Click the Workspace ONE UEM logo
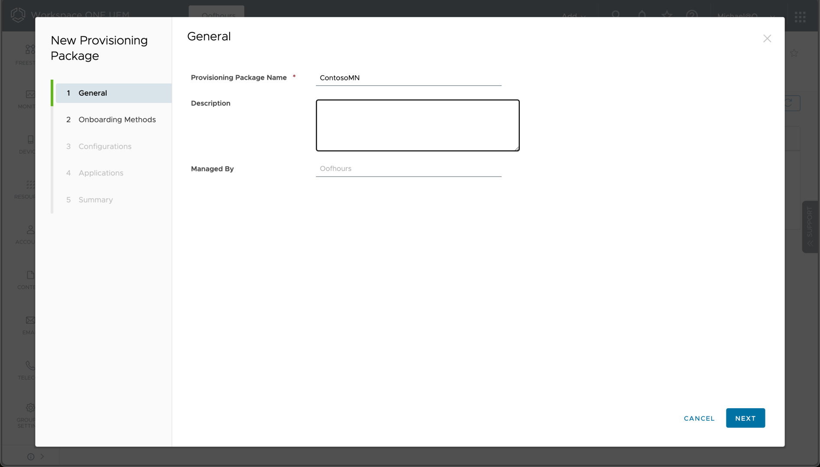Viewport: 820px width, 467px height. (x=18, y=15)
